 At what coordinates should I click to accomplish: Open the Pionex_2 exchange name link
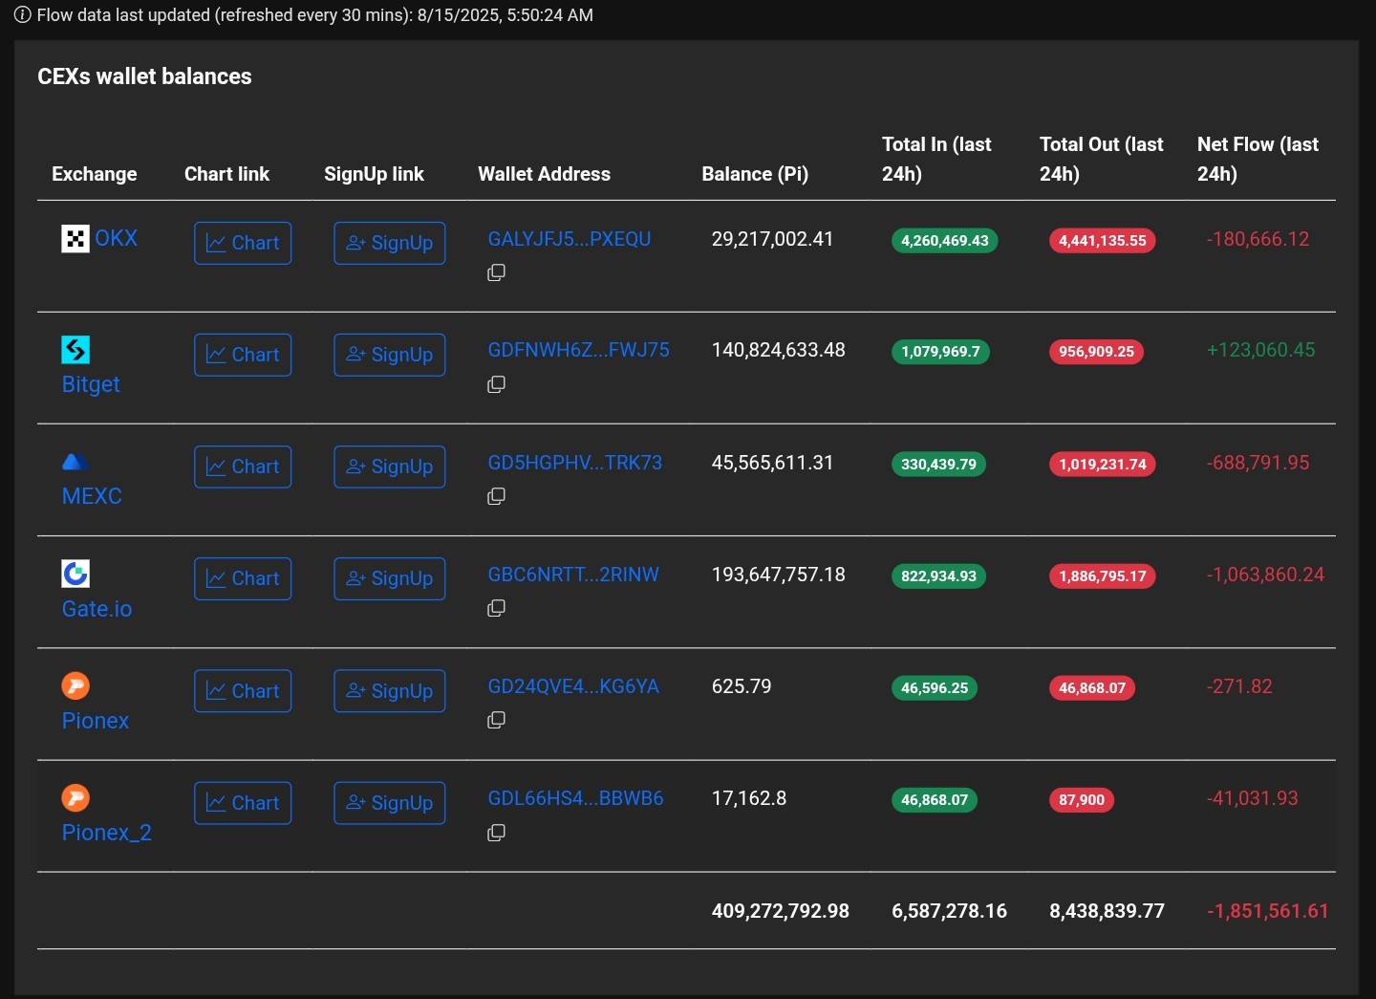107,833
